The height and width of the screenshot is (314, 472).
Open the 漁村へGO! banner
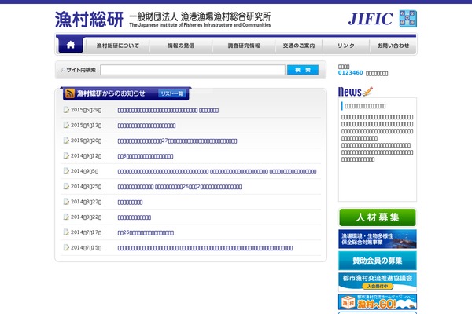(x=378, y=301)
